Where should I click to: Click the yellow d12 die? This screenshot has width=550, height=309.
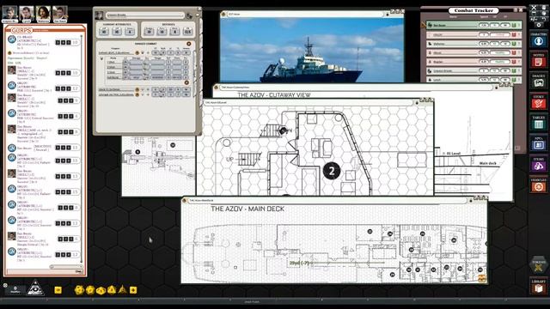90,290
